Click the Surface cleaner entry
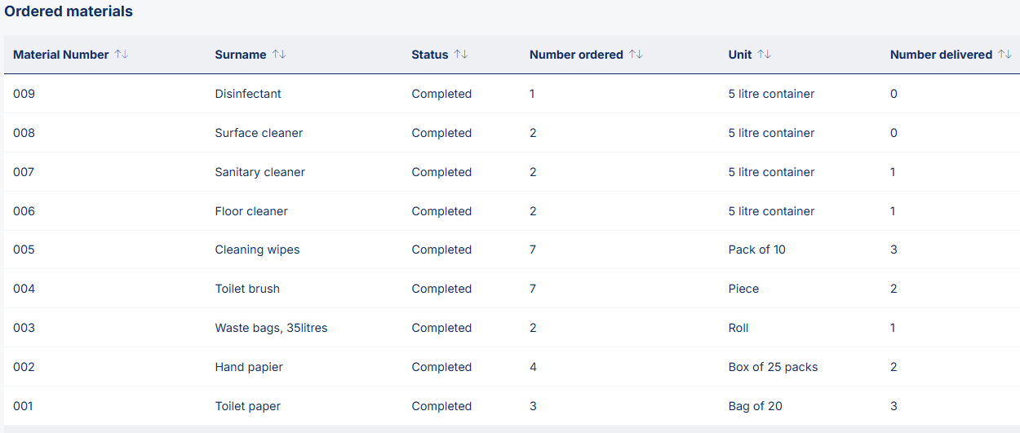 pyautogui.click(x=259, y=133)
